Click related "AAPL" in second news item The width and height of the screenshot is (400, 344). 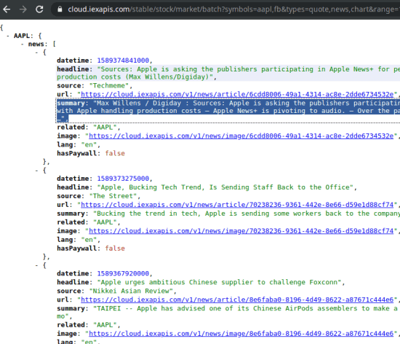tap(105, 222)
